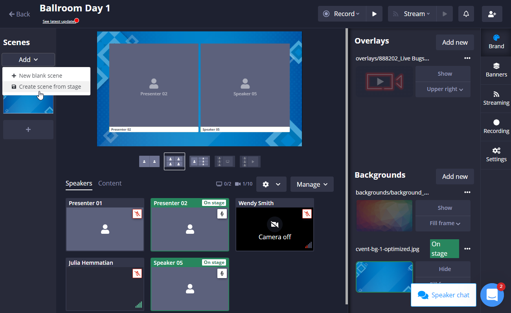Mute Speaker 05's microphone
This screenshot has height=313, width=511.
(222, 273)
